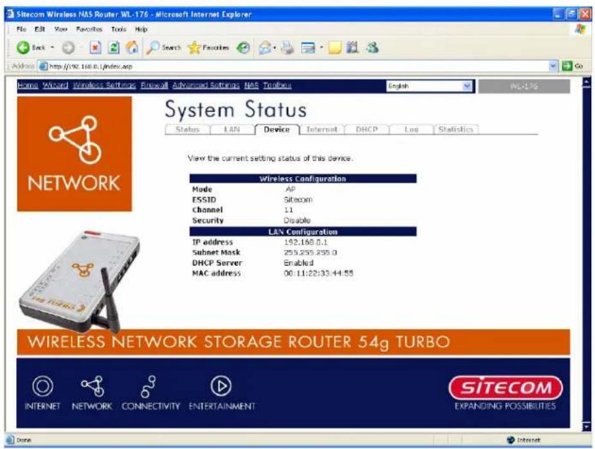
Task: Click the orange NETWORK logo tile
Action: 75,154
